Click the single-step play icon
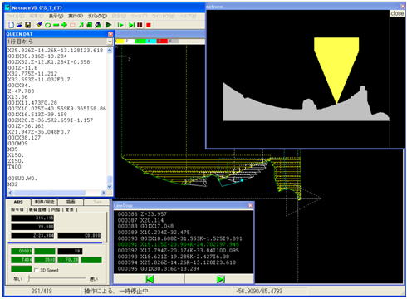This screenshot has width=407, height=299. (120, 25)
